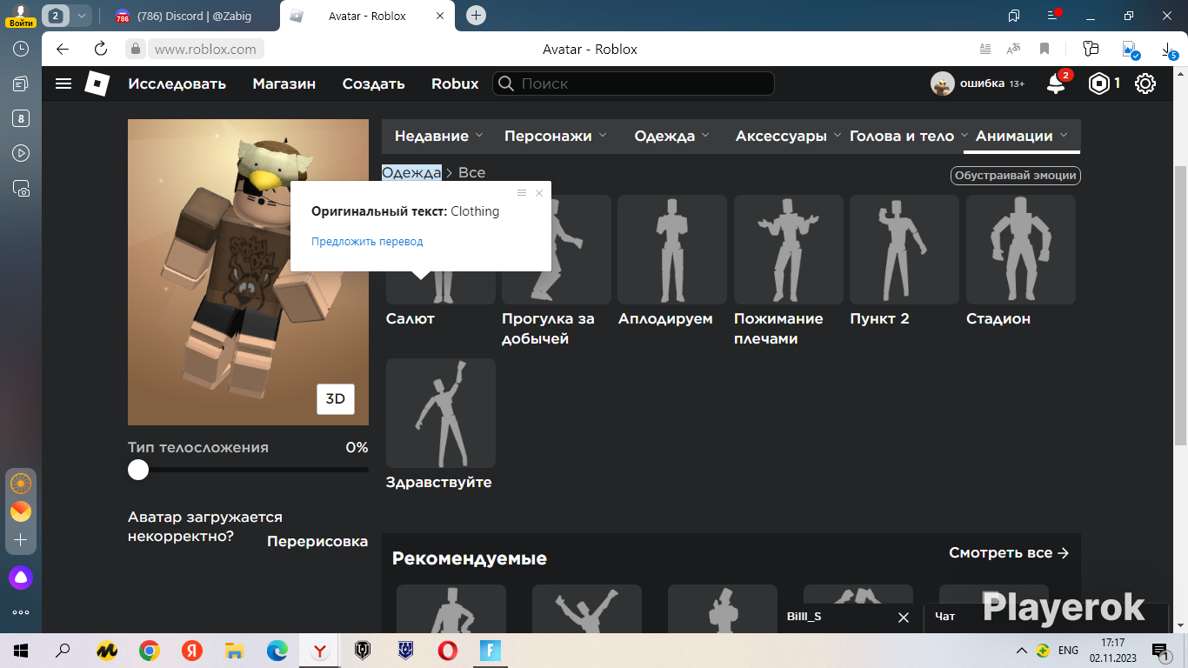The width and height of the screenshot is (1188, 668).
Task: Click the Предложить перевод link
Action: click(367, 241)
